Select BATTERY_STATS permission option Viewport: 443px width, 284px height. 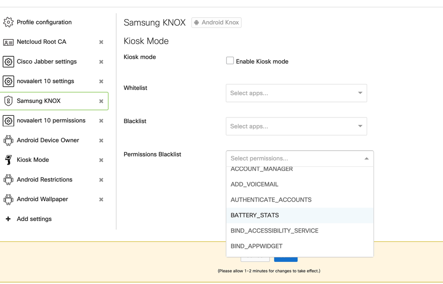[x=300, y=215]
